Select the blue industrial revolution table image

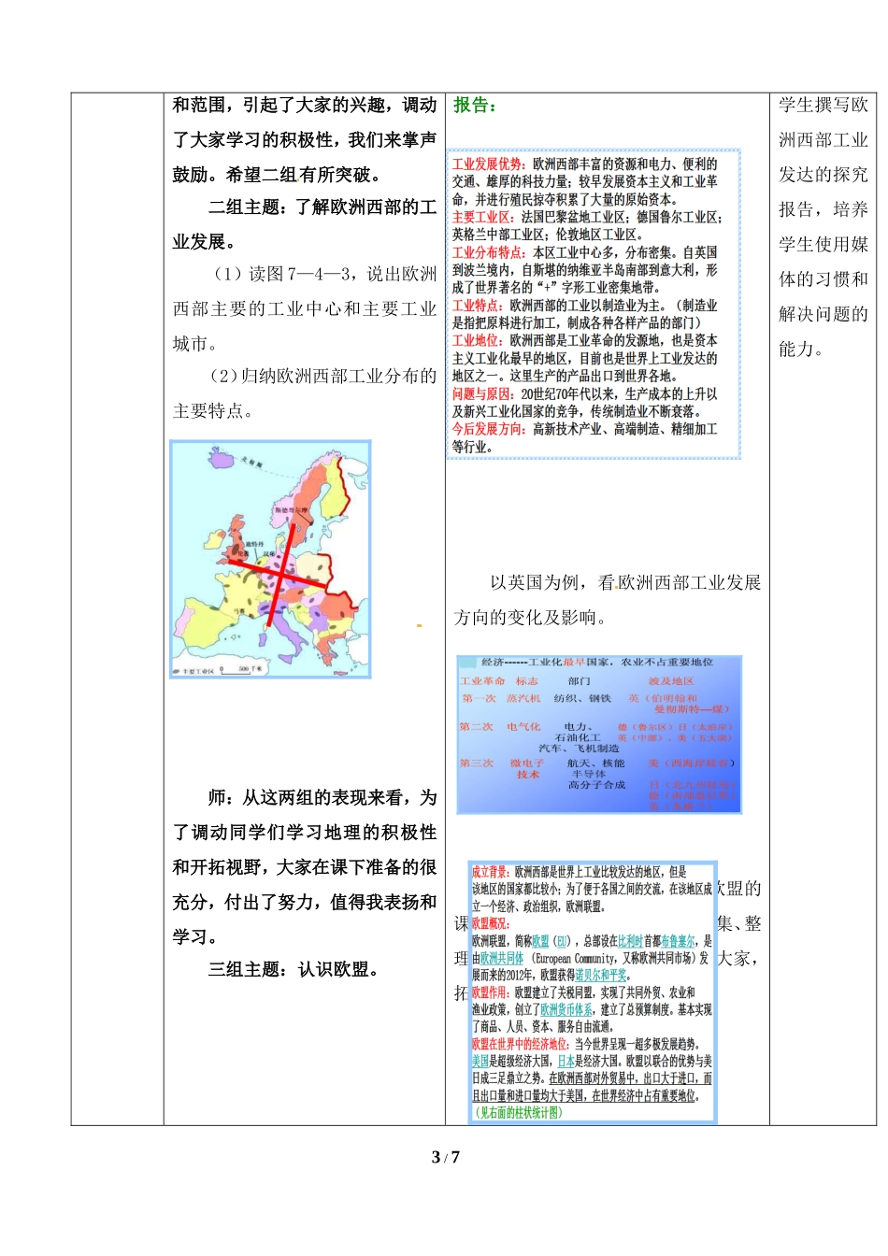click(x=598, y=735)
